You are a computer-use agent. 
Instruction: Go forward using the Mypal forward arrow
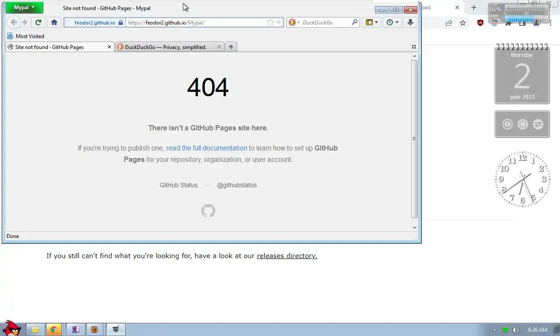click(24, 22)
